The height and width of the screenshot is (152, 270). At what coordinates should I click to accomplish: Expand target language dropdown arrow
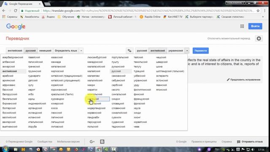[187, 51]
